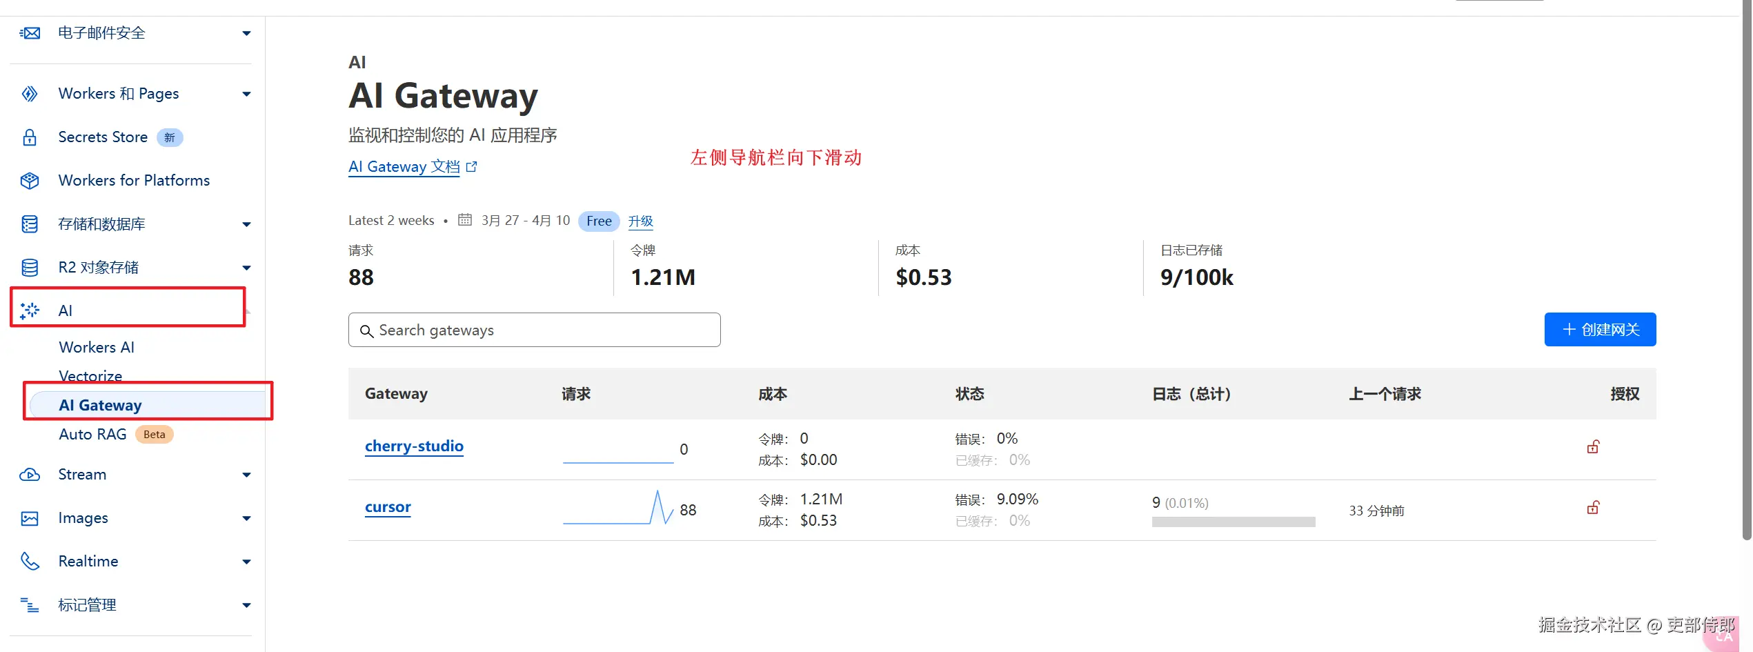Click the 创建网关 button
This screenshot has height=652, width=1753.
(x=1600, y=330)
